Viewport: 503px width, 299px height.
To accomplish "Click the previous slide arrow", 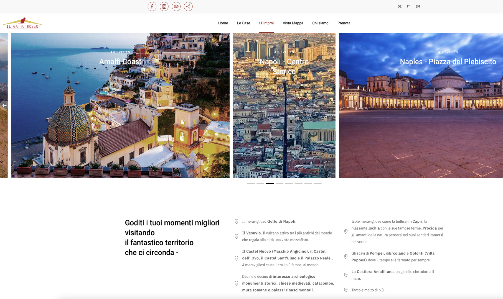I will [x=4, y=105].
